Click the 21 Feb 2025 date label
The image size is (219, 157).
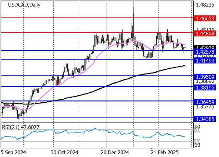click(165, 153)
